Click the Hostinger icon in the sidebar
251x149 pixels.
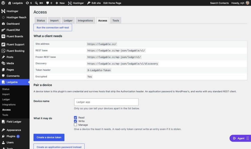coord(3,11)
